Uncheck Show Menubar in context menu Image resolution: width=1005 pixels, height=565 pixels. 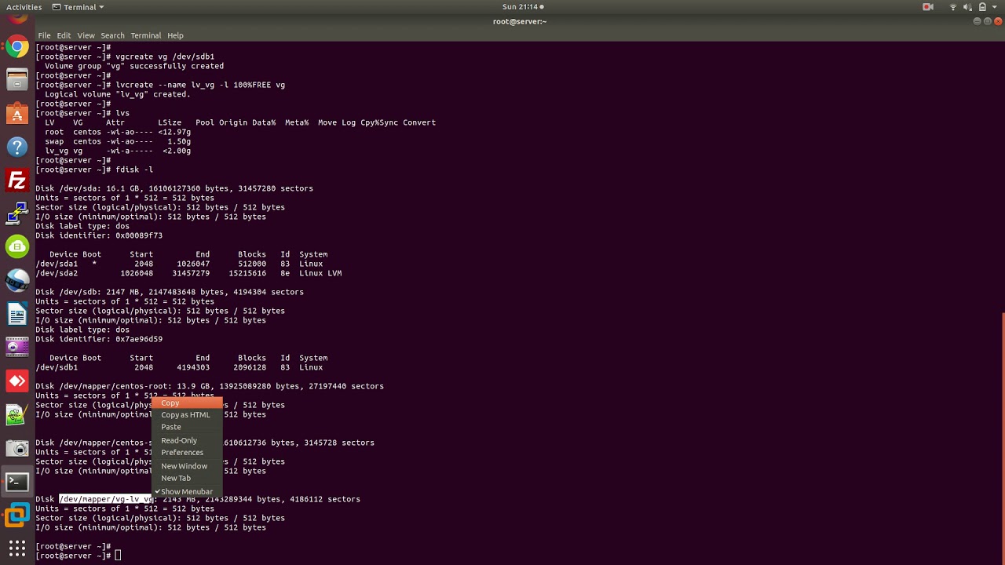[x=187, y=491]
